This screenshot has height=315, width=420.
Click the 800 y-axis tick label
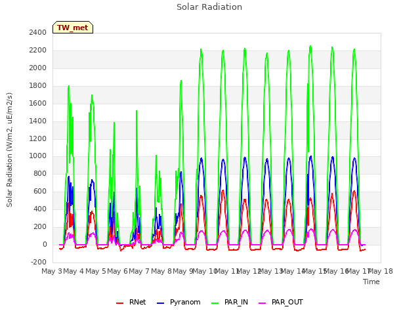click(x=40, y=173)
